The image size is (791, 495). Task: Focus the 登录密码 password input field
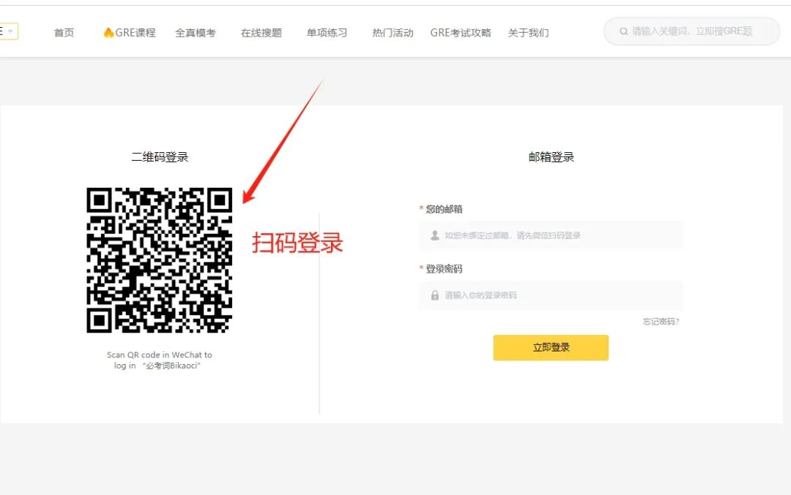coord(551,295)
